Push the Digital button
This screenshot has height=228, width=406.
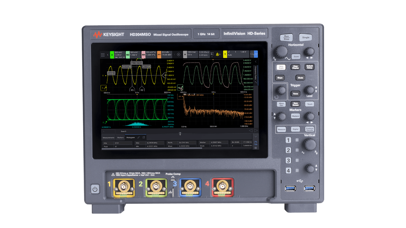point(296,129)
